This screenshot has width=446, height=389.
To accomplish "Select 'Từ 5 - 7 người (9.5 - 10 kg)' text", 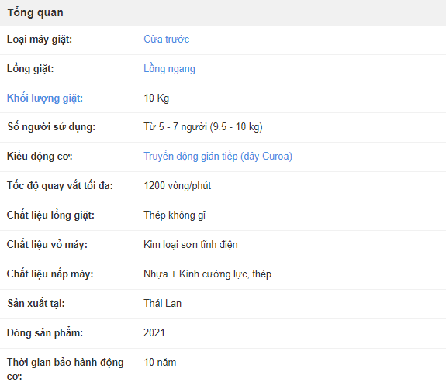I will [203, 127].
